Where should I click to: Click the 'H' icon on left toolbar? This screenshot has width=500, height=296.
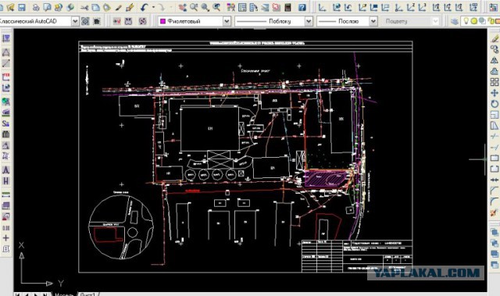coord(5,181)
